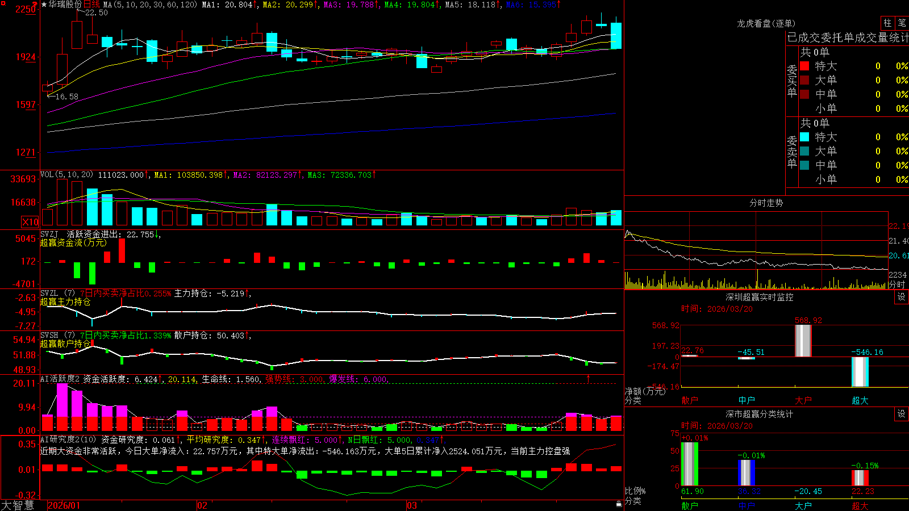
Task: Open 设 settings for 深圳超赢实时监控
Action: coord(902,297)
